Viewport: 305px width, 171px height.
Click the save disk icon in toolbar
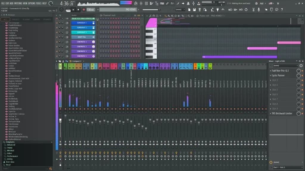click(x=194, y=9)
